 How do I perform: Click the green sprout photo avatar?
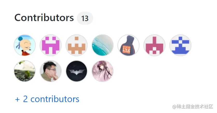tap(25, 71)
